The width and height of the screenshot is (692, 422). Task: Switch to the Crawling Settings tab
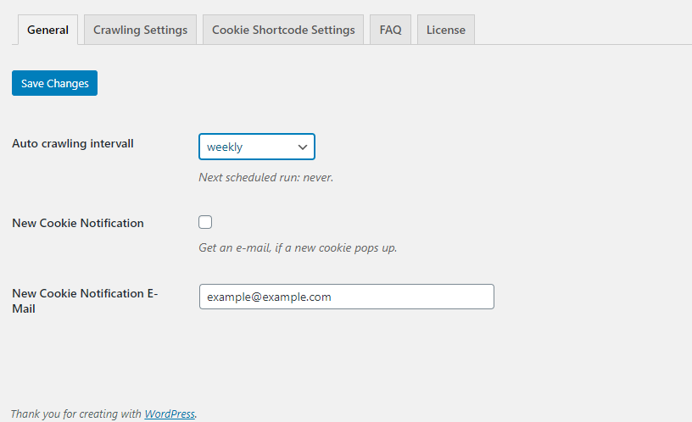[140, 30]
